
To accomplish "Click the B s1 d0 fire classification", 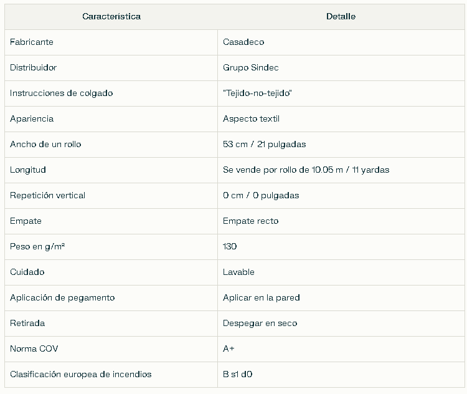I will 237,375.
